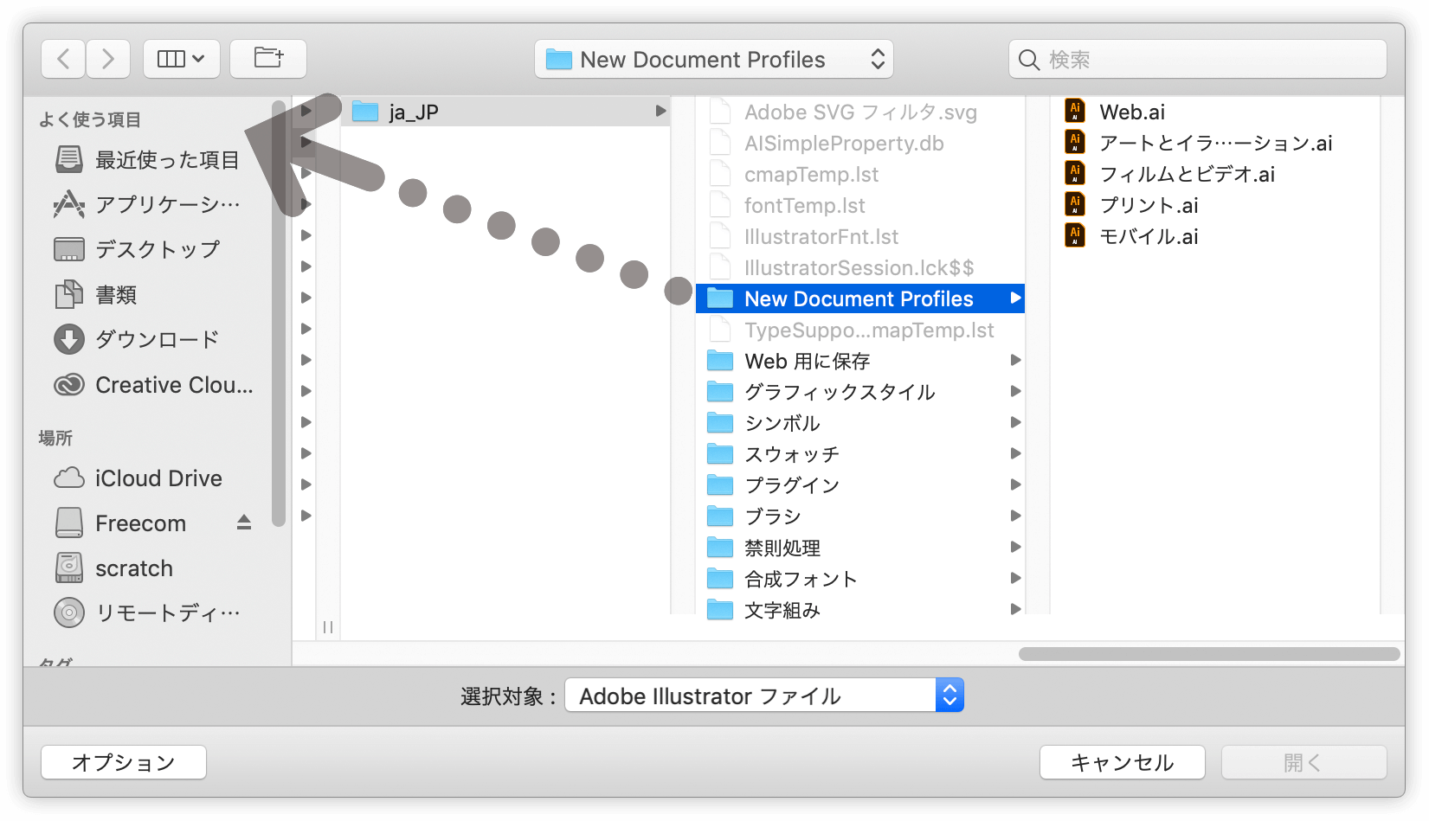Click the オプション button
The width and height of the screenshot is (1429, 821).
[x=124, y=762]
